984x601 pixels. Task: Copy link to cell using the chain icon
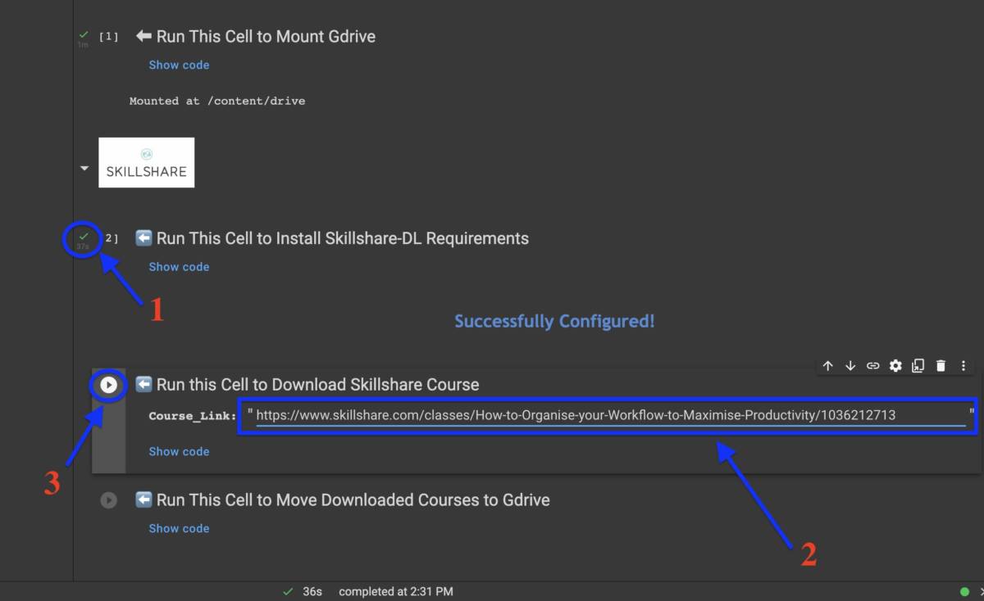[x=873, y=366]
